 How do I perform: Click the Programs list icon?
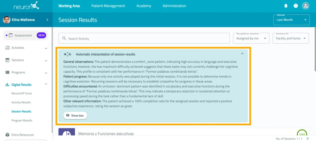[7, 72]
